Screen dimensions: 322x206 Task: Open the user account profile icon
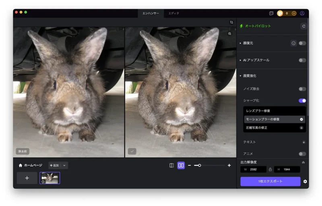(x=302, y=13)
